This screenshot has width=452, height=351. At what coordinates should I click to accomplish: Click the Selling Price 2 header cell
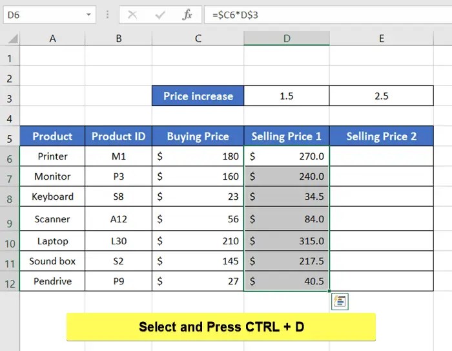click(382, 136)
